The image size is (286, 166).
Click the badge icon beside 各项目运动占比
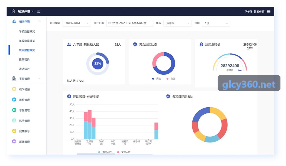pyautogui.click(x=168, y=97)
